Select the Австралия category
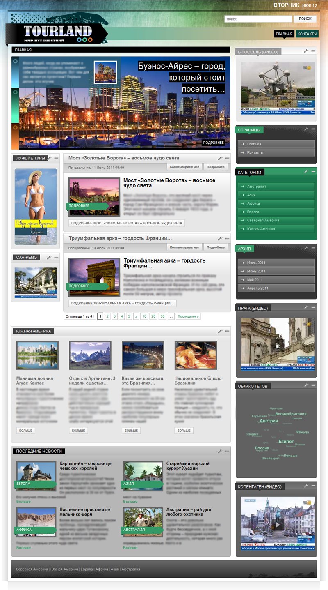328x590 pixels. (x=276, y=187)
